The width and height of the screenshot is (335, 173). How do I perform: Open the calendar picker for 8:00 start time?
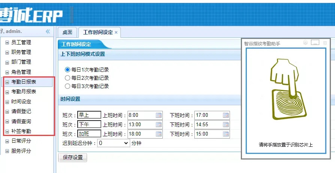[x=159, y=115]
